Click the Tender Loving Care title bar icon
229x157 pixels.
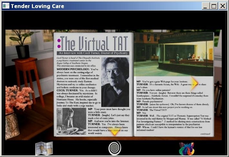point(5,6)
